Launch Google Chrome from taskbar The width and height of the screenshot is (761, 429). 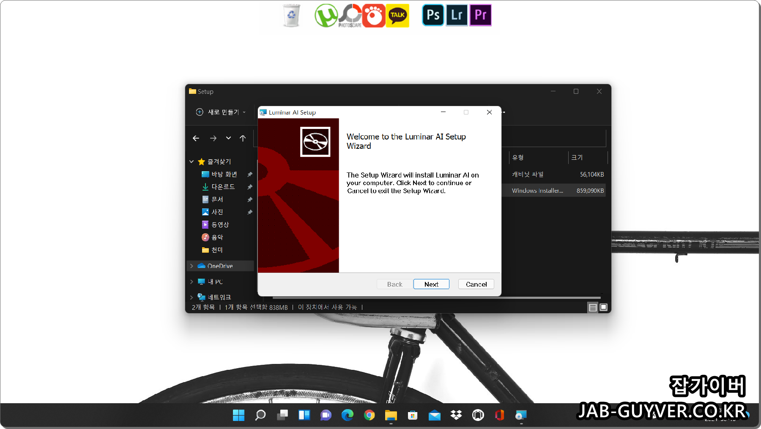click(x=370, y=415)
